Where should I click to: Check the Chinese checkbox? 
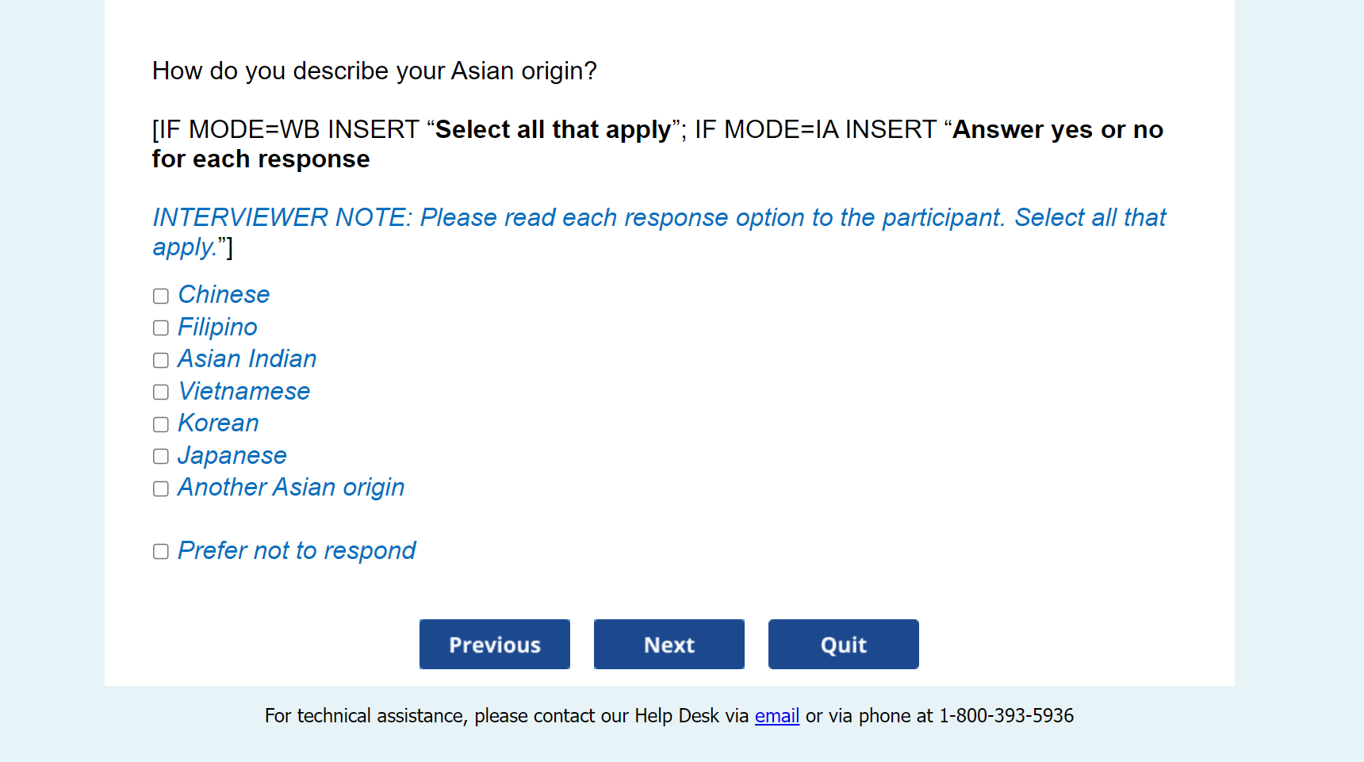161,296
